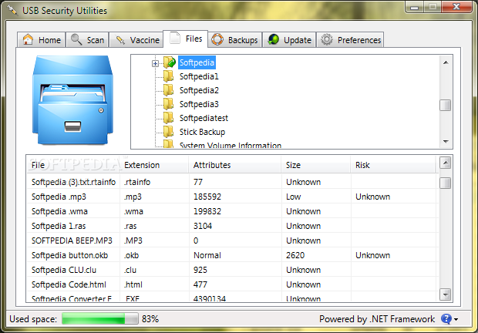Go to the Update tab
This screenshot has width=478, height=333.
click(x=289, y=39)
